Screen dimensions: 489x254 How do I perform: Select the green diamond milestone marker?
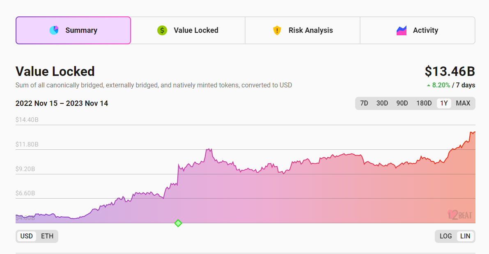coord(178,223)
